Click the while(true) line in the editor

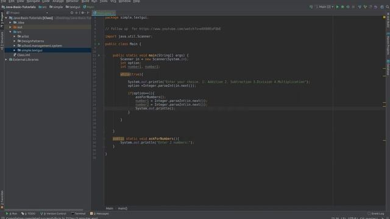[x=132, y=74]
